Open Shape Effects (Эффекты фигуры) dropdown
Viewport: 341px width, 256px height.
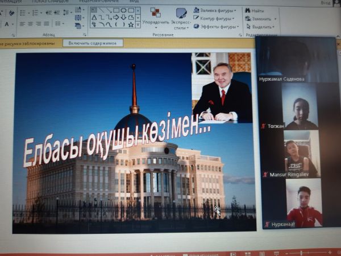coord(215,26)
